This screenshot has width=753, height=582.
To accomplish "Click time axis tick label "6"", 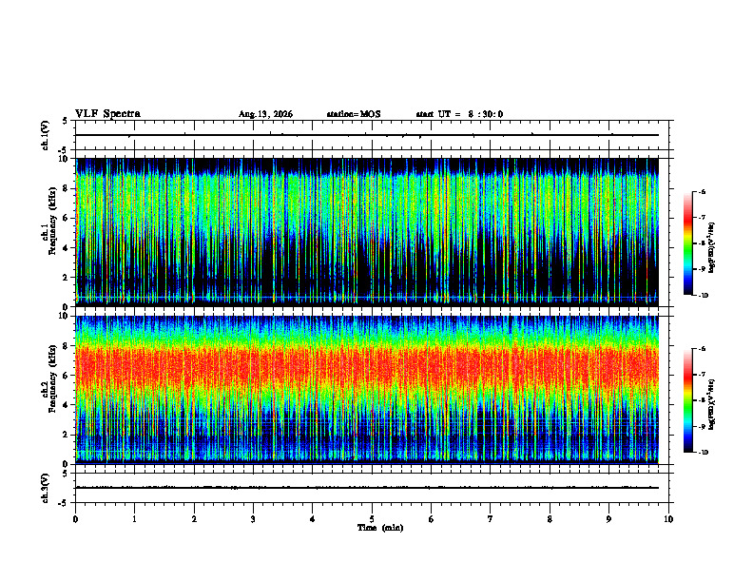I will [432, 519].
